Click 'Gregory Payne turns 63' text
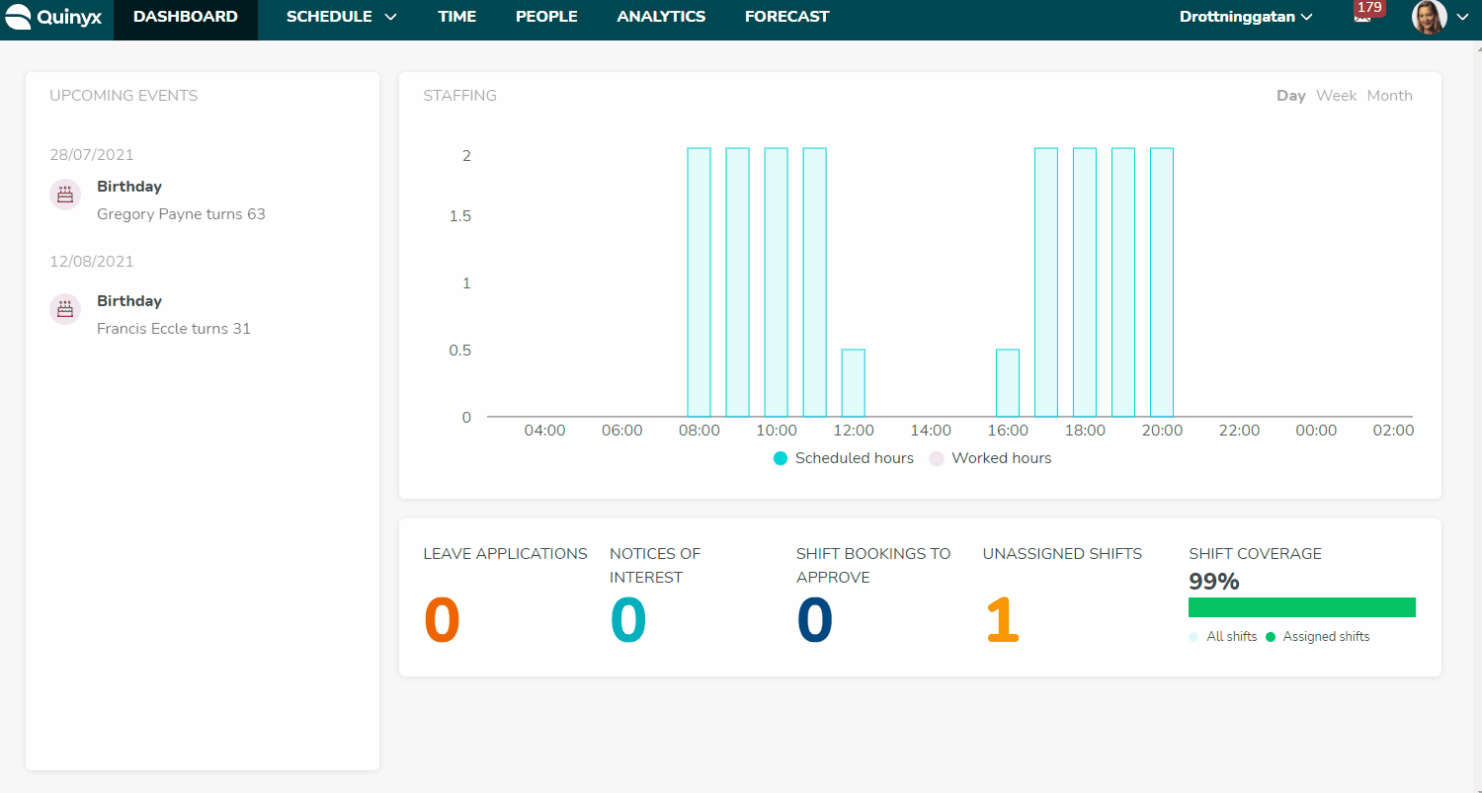The width and height of the screenshot is (1482, 793). pos(181,214)
